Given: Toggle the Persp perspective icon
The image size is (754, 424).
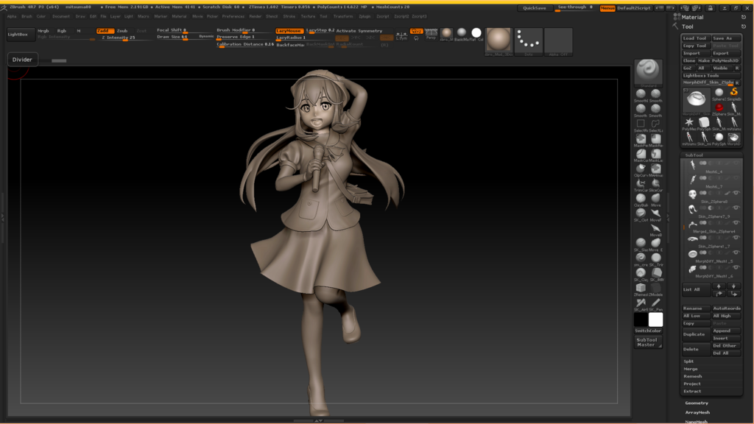Looking at the screenshot, I should [431, 33].
